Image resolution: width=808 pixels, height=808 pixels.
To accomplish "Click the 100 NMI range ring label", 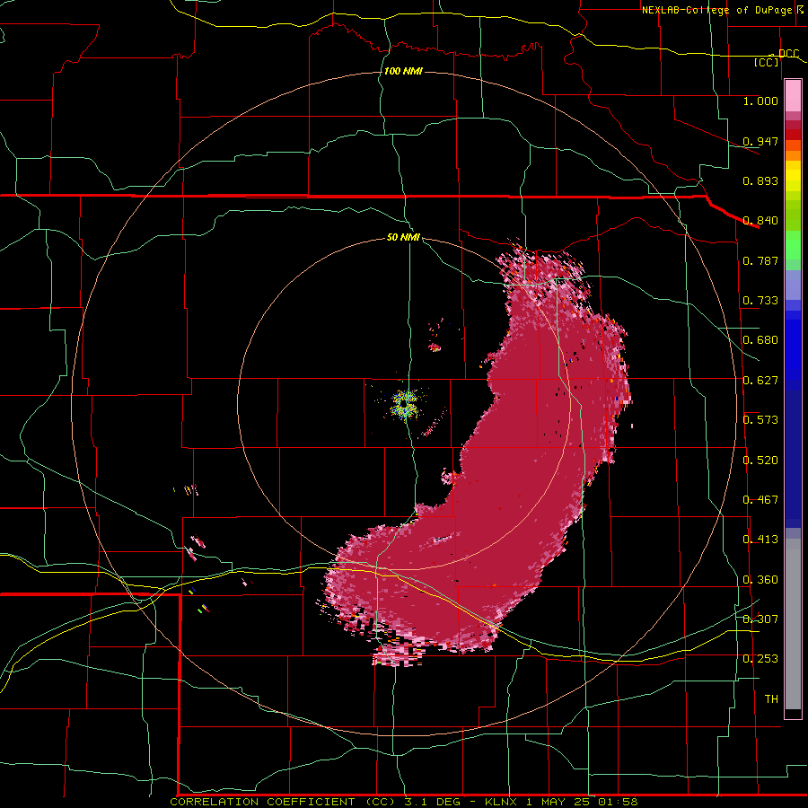I will click(x=403, y=71).
